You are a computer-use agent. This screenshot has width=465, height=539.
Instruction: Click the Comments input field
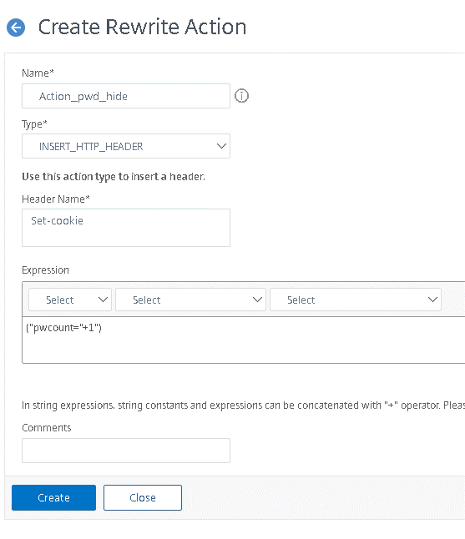point(126,451)
